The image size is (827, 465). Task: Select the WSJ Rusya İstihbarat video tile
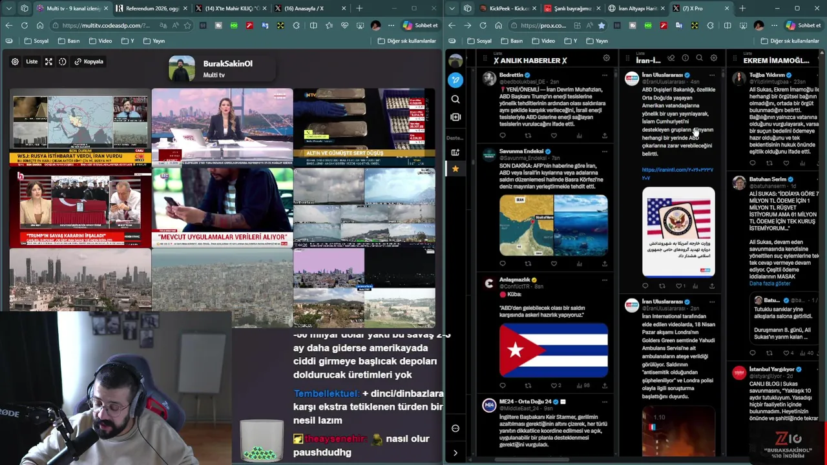(80, 127)
